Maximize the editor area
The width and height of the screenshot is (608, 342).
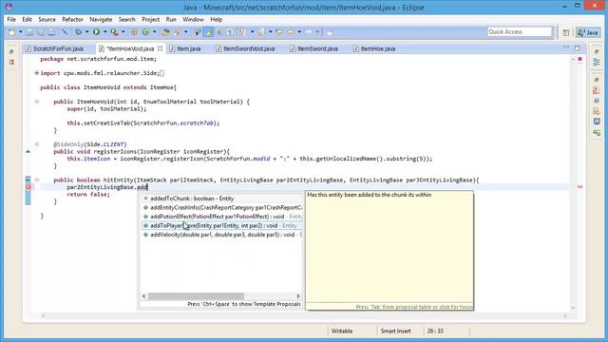577,48
